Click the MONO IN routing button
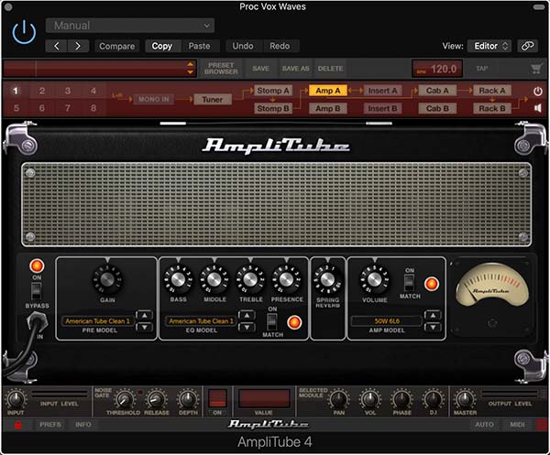The image size is (550, 455). pos(154,100)
